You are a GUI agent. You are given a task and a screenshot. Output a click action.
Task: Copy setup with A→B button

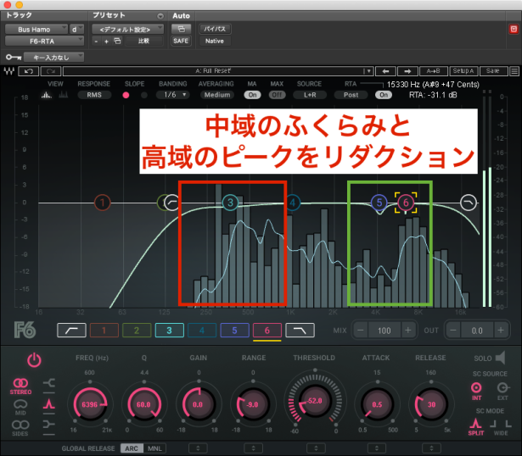(433, 71)
